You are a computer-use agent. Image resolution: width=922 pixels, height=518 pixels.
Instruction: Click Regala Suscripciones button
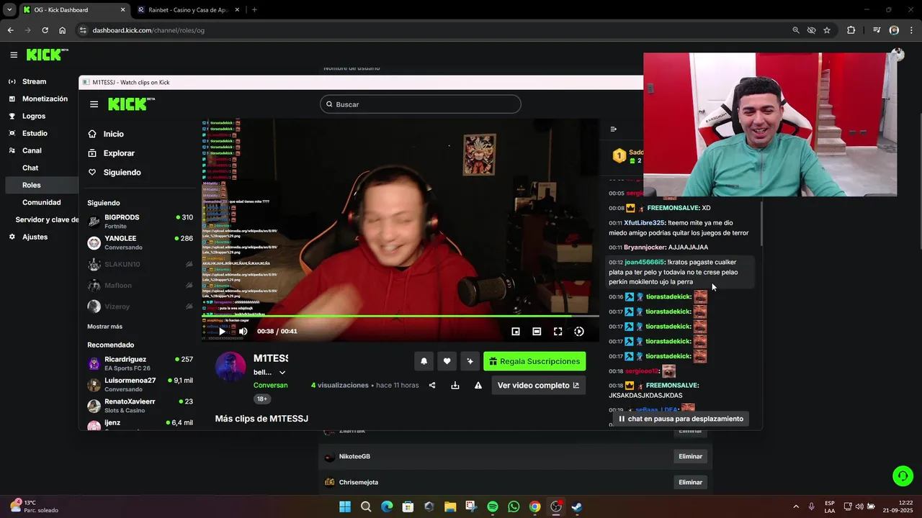coord(534,361)
